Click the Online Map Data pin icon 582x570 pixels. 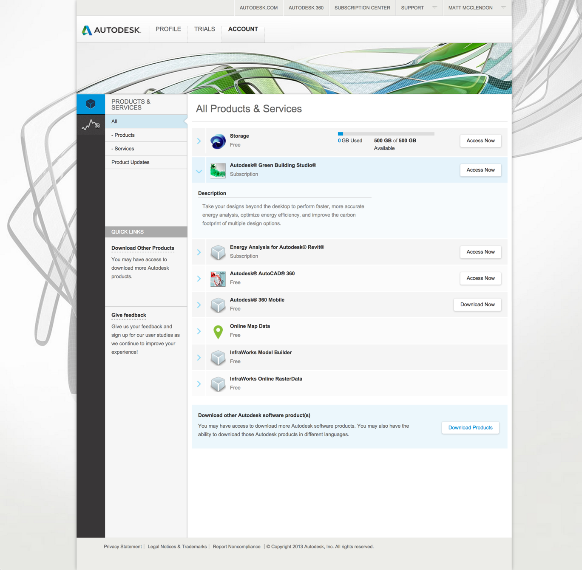click(218, 332)
